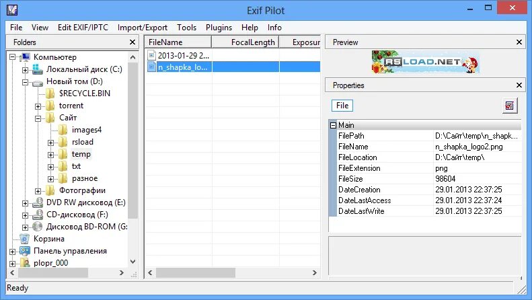The image size is (532, 300).
Task: Sort by Exposure column header
Action: [300, 42]
